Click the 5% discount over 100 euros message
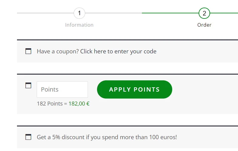 coord(107,137)
